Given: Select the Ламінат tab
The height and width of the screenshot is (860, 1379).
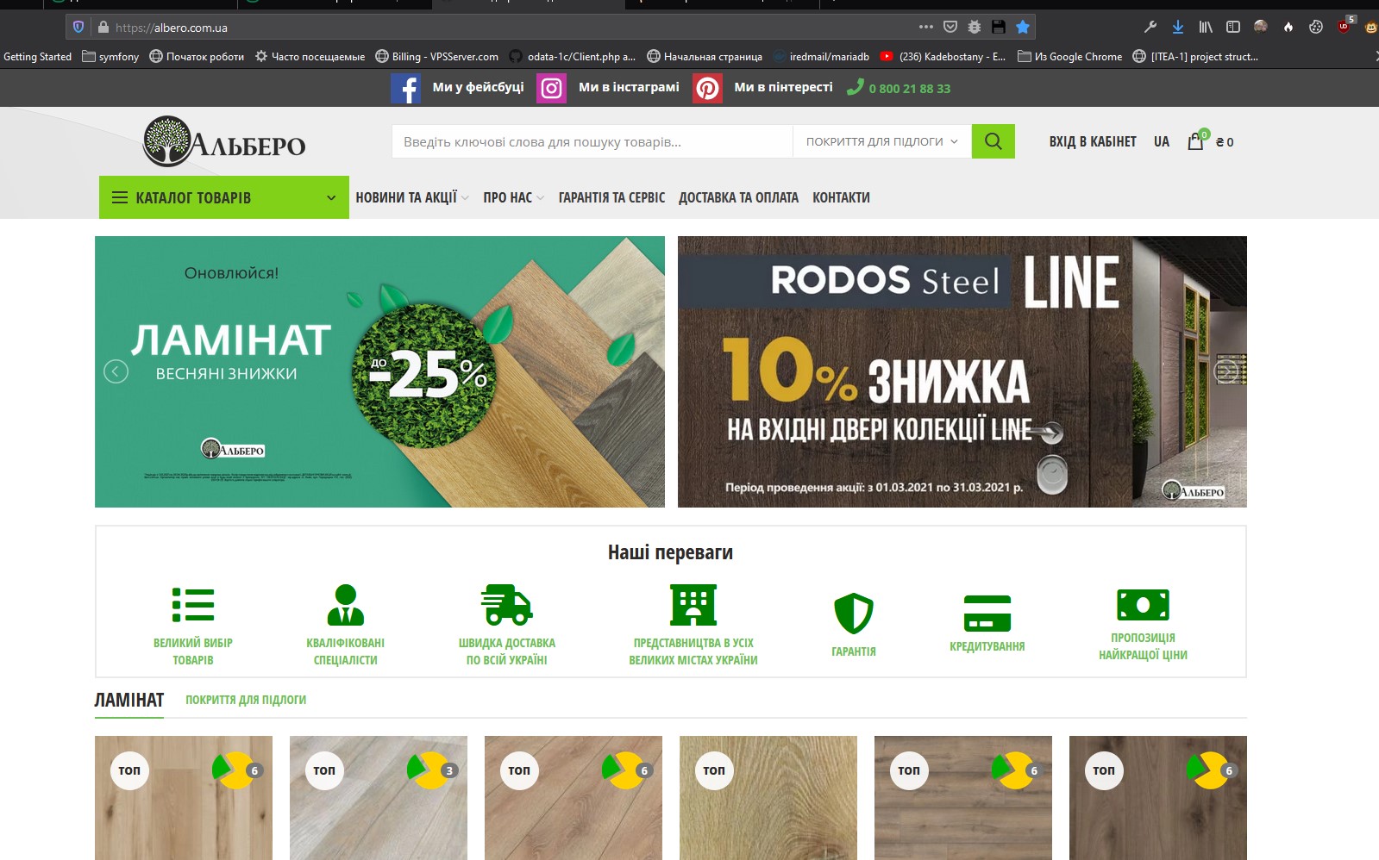Looking at the screenshot, I should tap(129, 700).
